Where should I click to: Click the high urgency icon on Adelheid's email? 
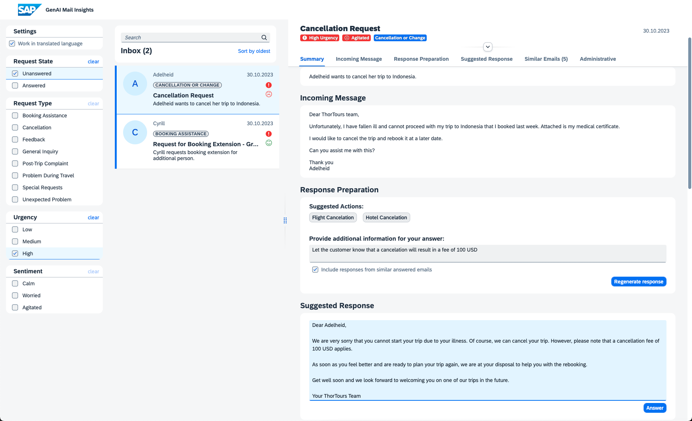pos(269,85)
